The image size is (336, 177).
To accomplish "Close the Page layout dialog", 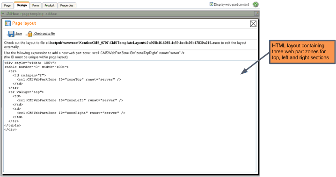I will coord(253,23).
